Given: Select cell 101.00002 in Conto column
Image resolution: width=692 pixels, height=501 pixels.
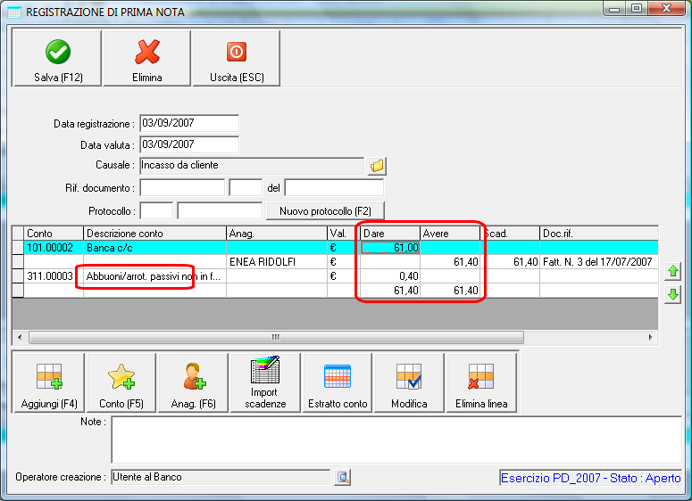Looking at the screenshot, I should 54,248.
